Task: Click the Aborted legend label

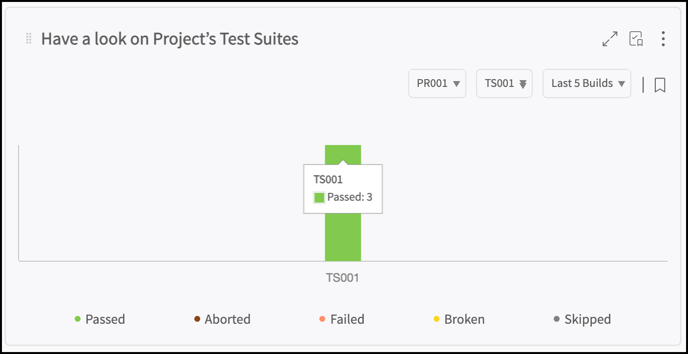Action: [x=228, y=319]
